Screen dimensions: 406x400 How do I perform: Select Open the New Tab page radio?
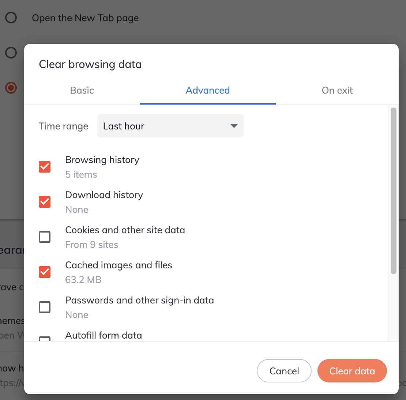tap(11, 18)
